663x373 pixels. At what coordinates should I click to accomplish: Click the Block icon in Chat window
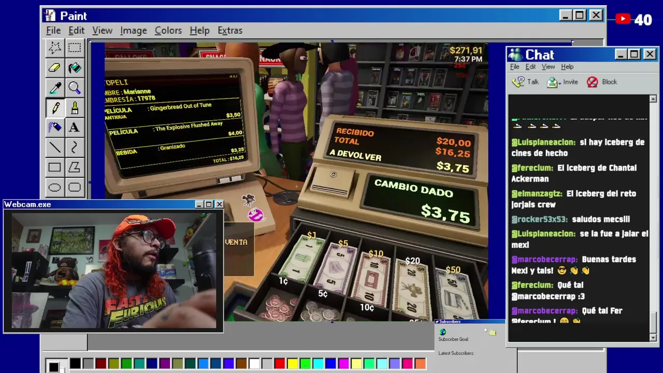[593, 82]
